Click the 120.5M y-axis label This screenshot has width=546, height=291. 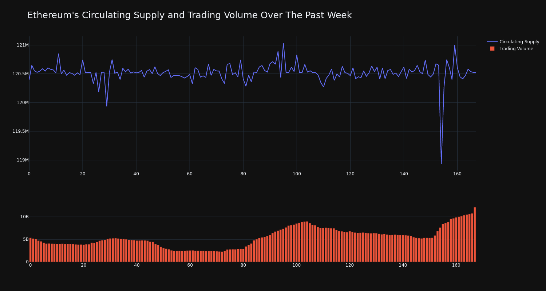click(20, 74)
